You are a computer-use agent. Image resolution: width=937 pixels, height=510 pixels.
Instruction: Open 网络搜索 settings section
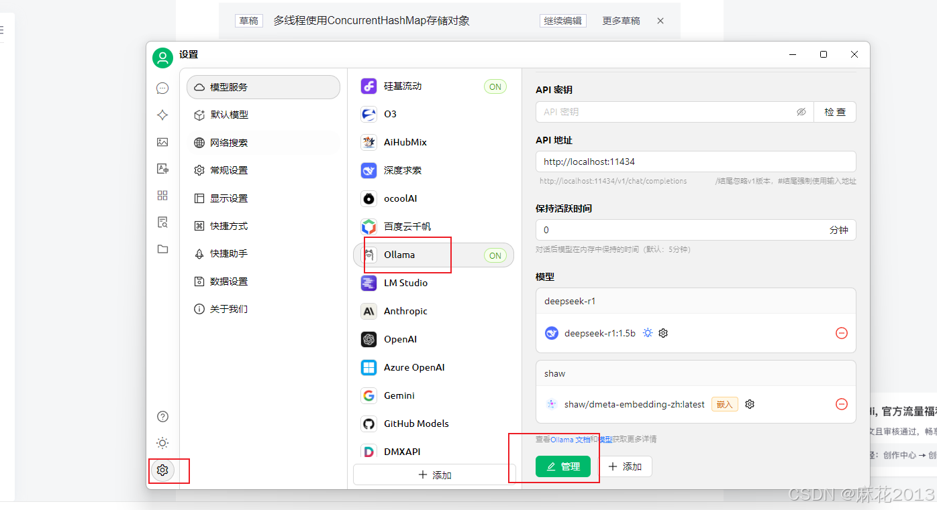click(263, 143)
